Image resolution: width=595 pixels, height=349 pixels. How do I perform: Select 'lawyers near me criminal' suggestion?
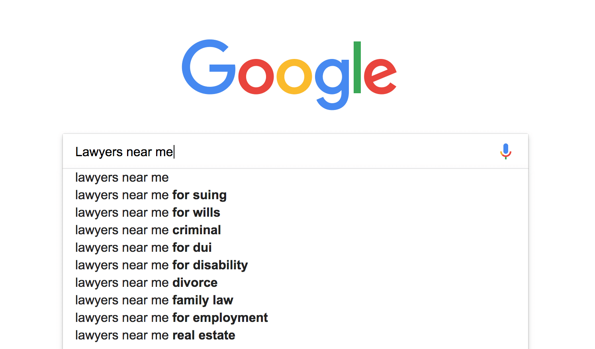tap(296, 230)
